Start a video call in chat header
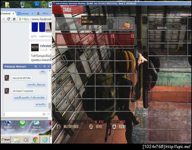Image resolution: width=192 pixels, height=150 pixels. [40, 66]
